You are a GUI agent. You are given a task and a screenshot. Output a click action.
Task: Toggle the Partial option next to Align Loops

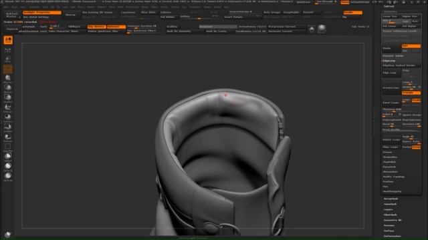coord(407,147)
